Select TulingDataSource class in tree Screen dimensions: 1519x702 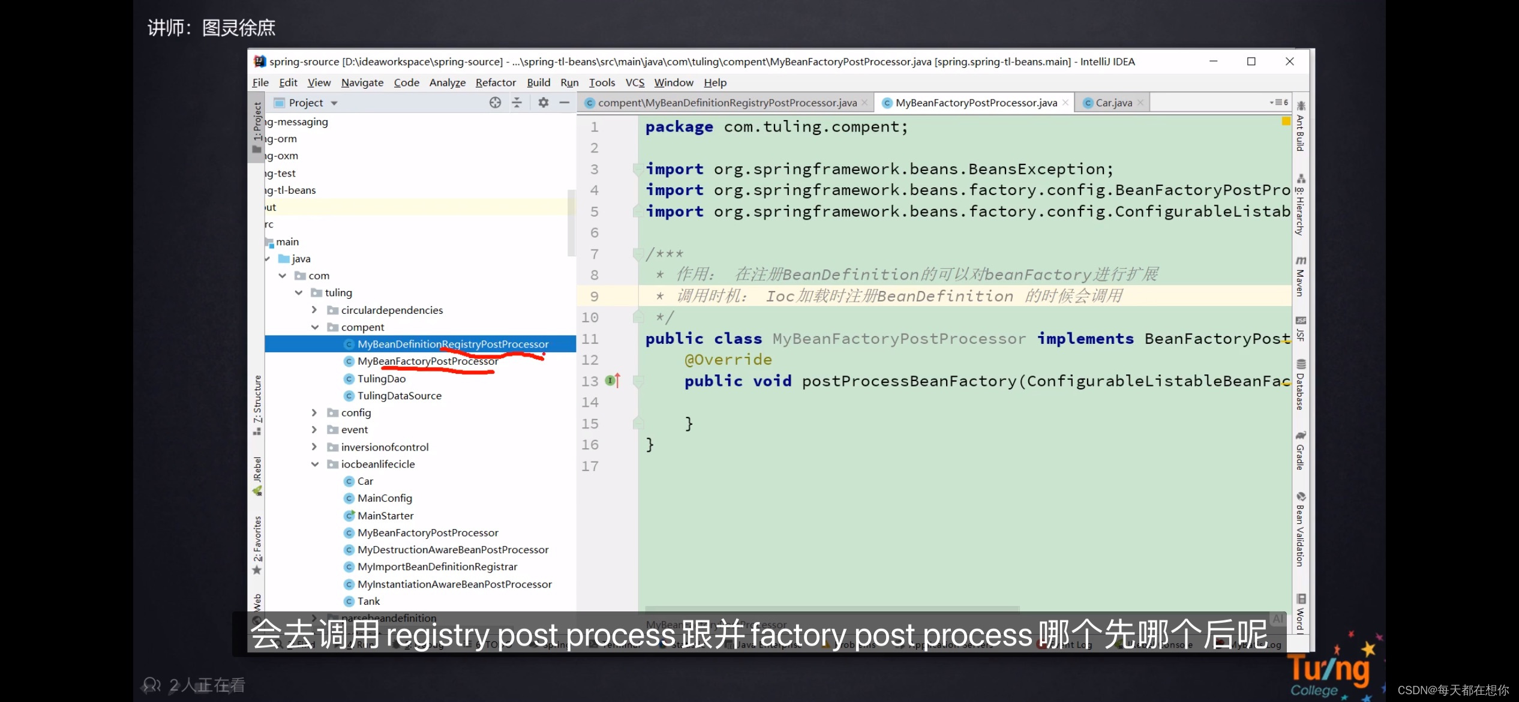pos(400,395)
